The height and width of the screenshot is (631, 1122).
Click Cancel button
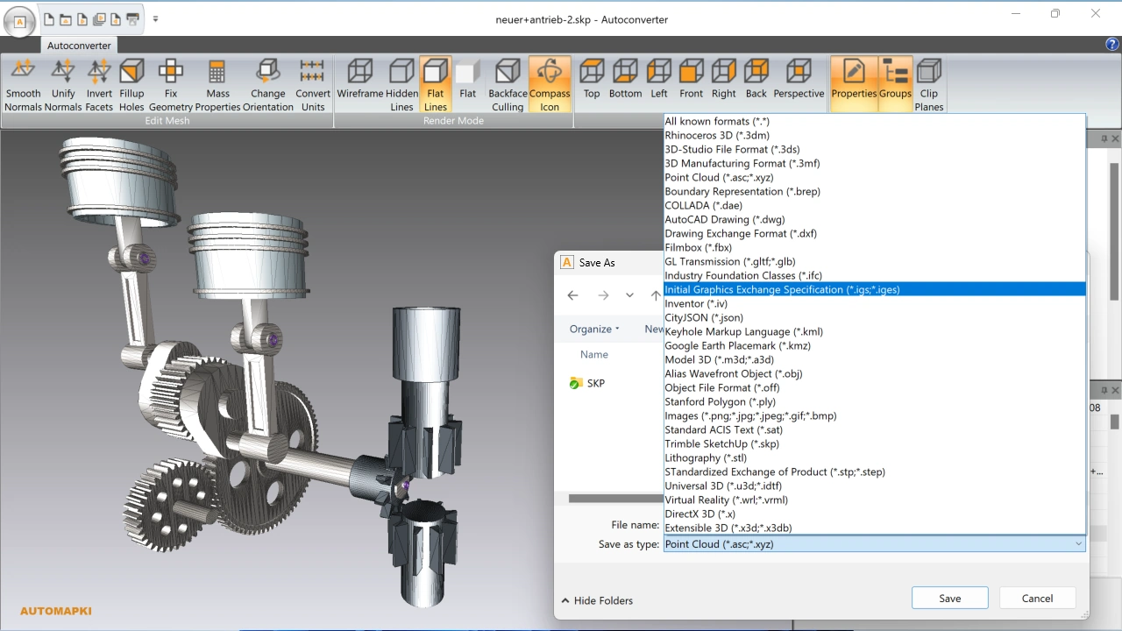[1037, 598]
